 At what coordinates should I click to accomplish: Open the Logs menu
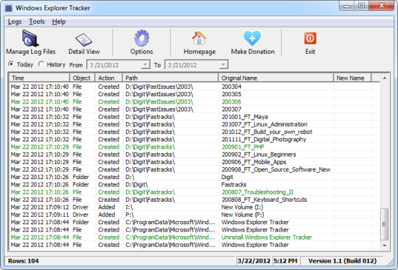pyautogui.click(x=15, y=21)
